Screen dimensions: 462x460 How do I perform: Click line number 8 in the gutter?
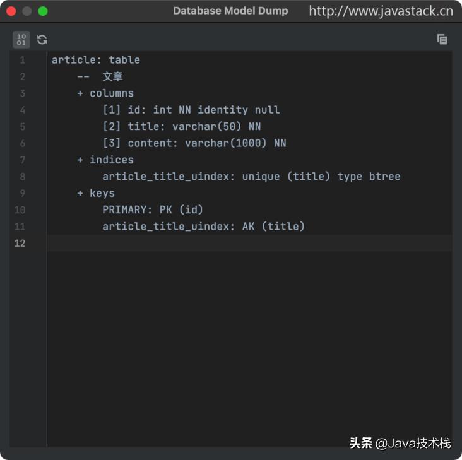(23, 177)
